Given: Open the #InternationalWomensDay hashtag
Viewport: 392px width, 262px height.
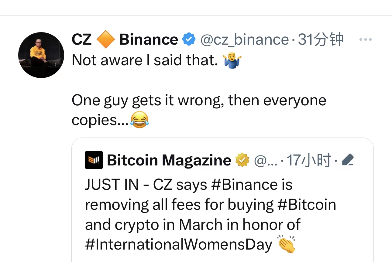Looking at the screenshot, I should click(x=178, y=244).
